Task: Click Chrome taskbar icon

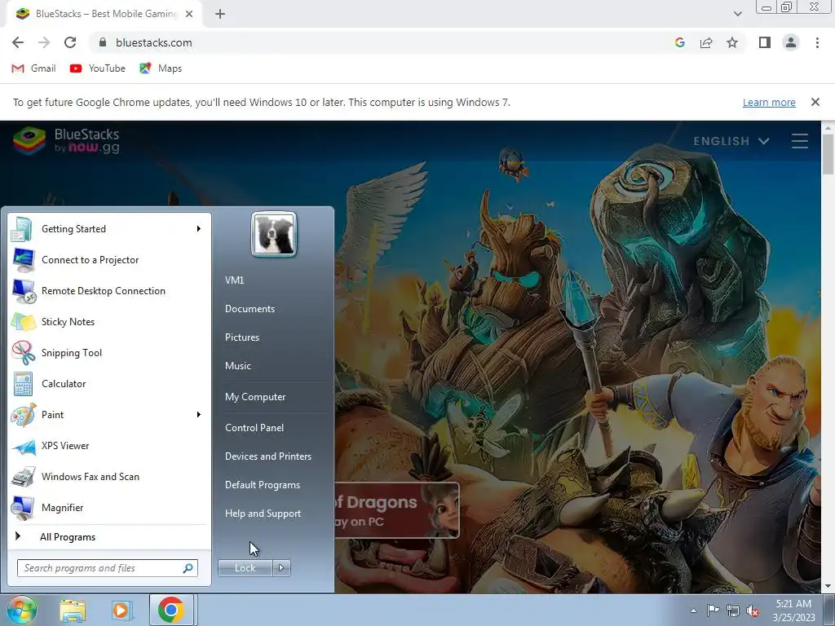Action: coord(171,610)
